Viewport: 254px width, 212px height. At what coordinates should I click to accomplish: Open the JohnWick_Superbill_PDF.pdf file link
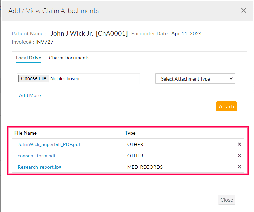(49, 144)
